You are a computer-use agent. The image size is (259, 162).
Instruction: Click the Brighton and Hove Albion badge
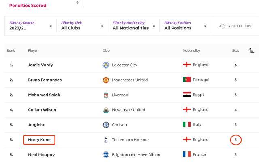coord(106,155)
